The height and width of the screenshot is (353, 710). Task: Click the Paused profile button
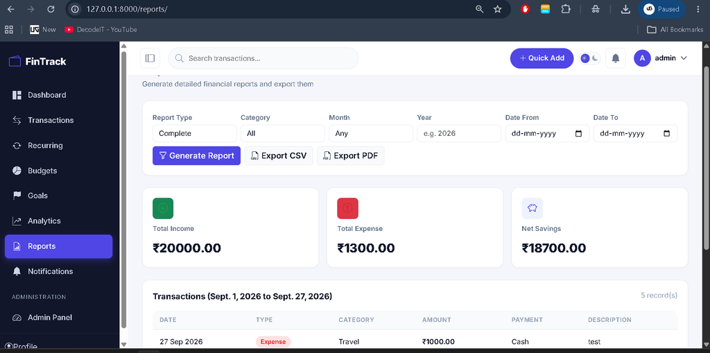(x=661, y=9)
